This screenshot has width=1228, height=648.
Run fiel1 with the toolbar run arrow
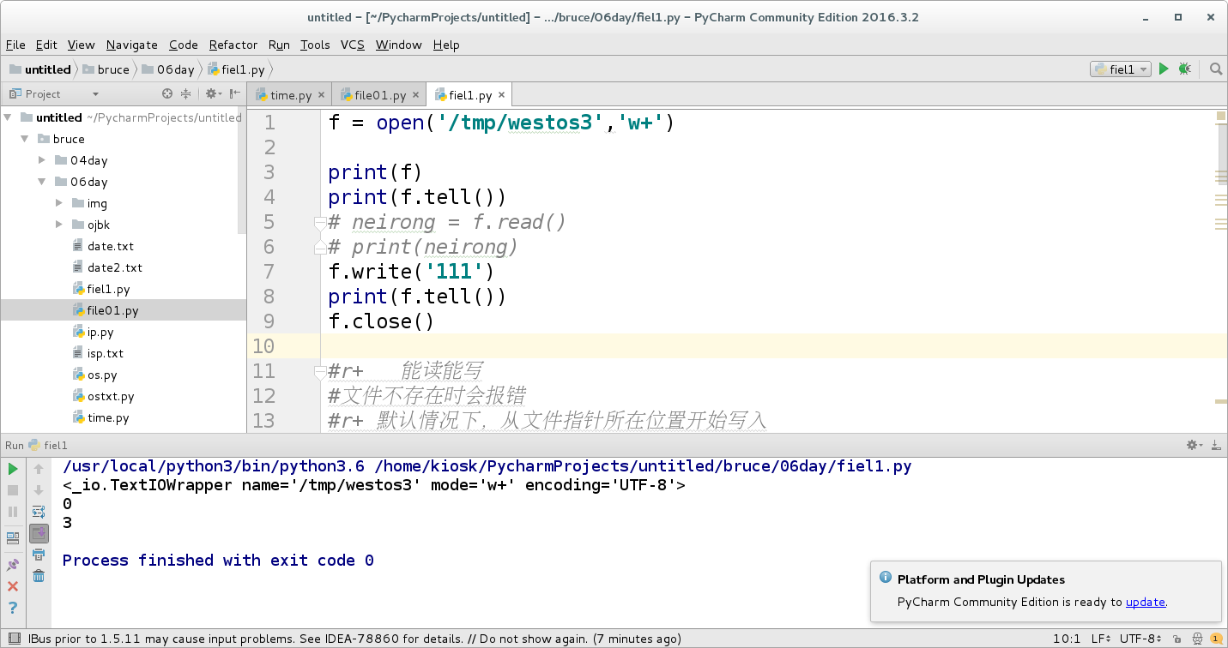coord(1164,69)
